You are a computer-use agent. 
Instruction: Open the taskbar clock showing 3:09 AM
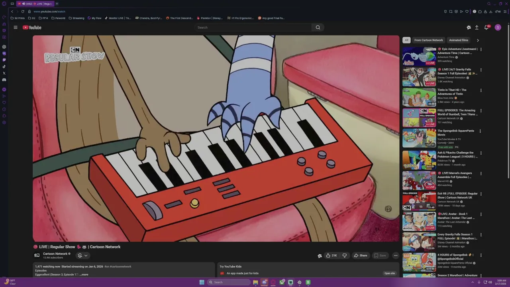[500, 282]
